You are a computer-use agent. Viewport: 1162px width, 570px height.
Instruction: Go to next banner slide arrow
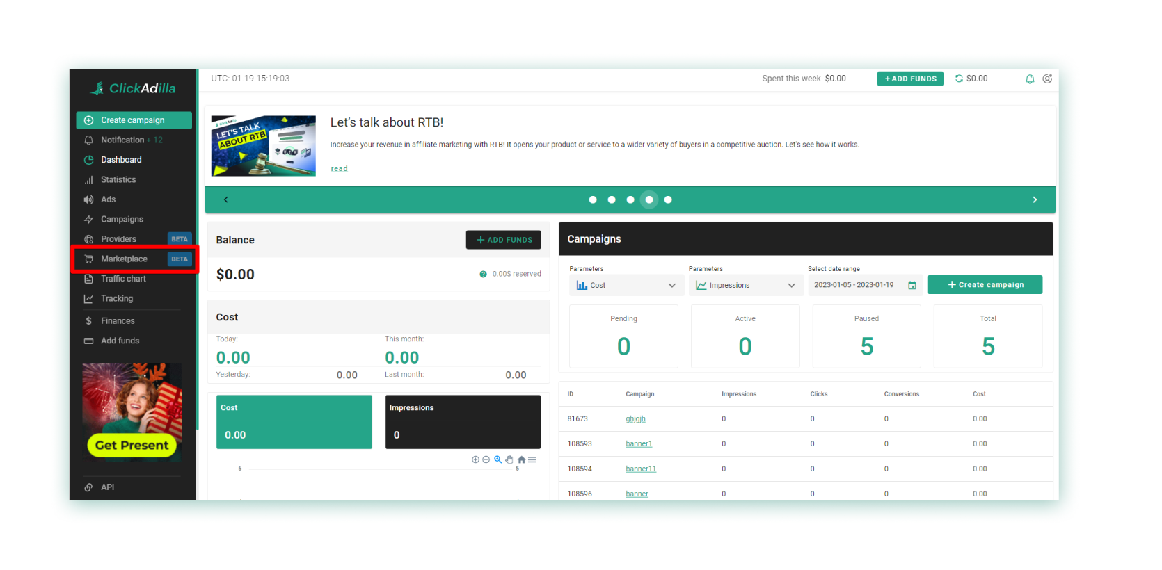coord(1035,199)
